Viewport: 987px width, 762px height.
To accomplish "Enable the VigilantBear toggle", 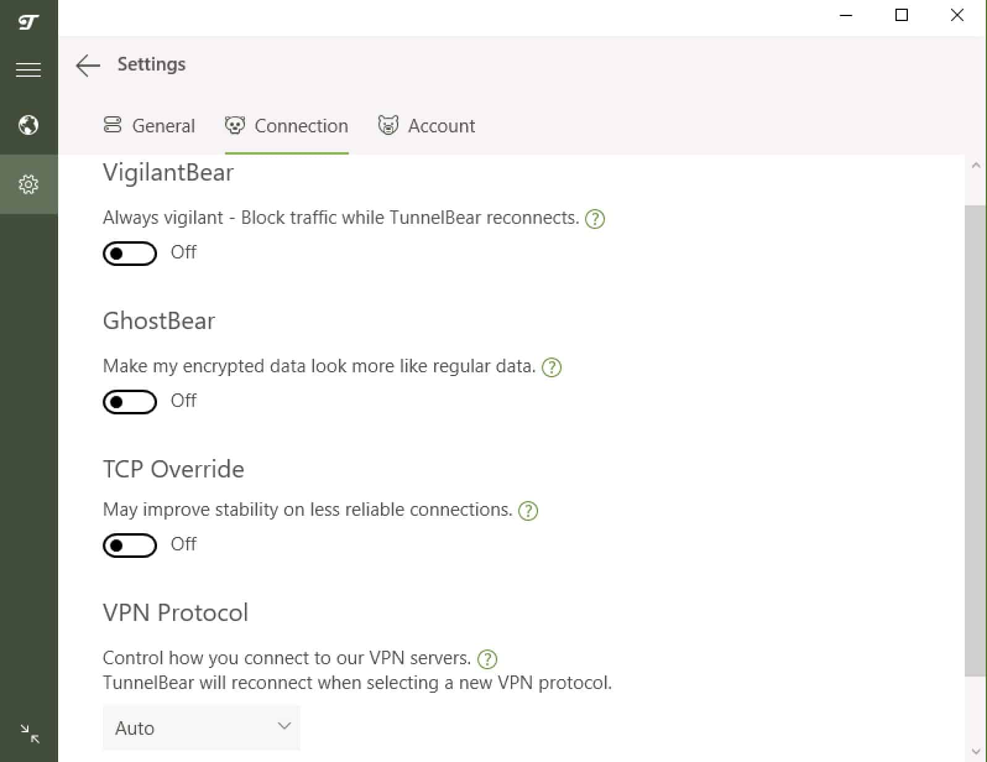I will 130,254.
